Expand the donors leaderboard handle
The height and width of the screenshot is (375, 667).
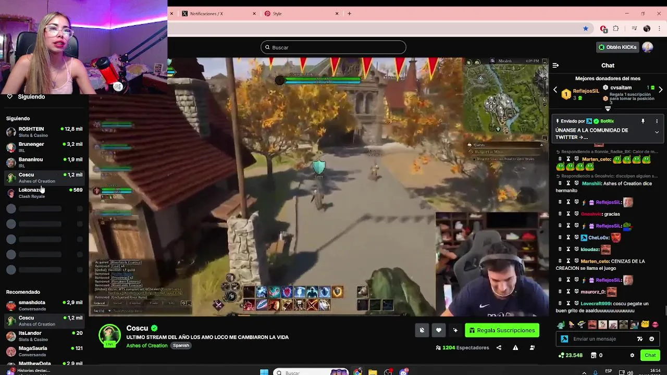(608, 108)
